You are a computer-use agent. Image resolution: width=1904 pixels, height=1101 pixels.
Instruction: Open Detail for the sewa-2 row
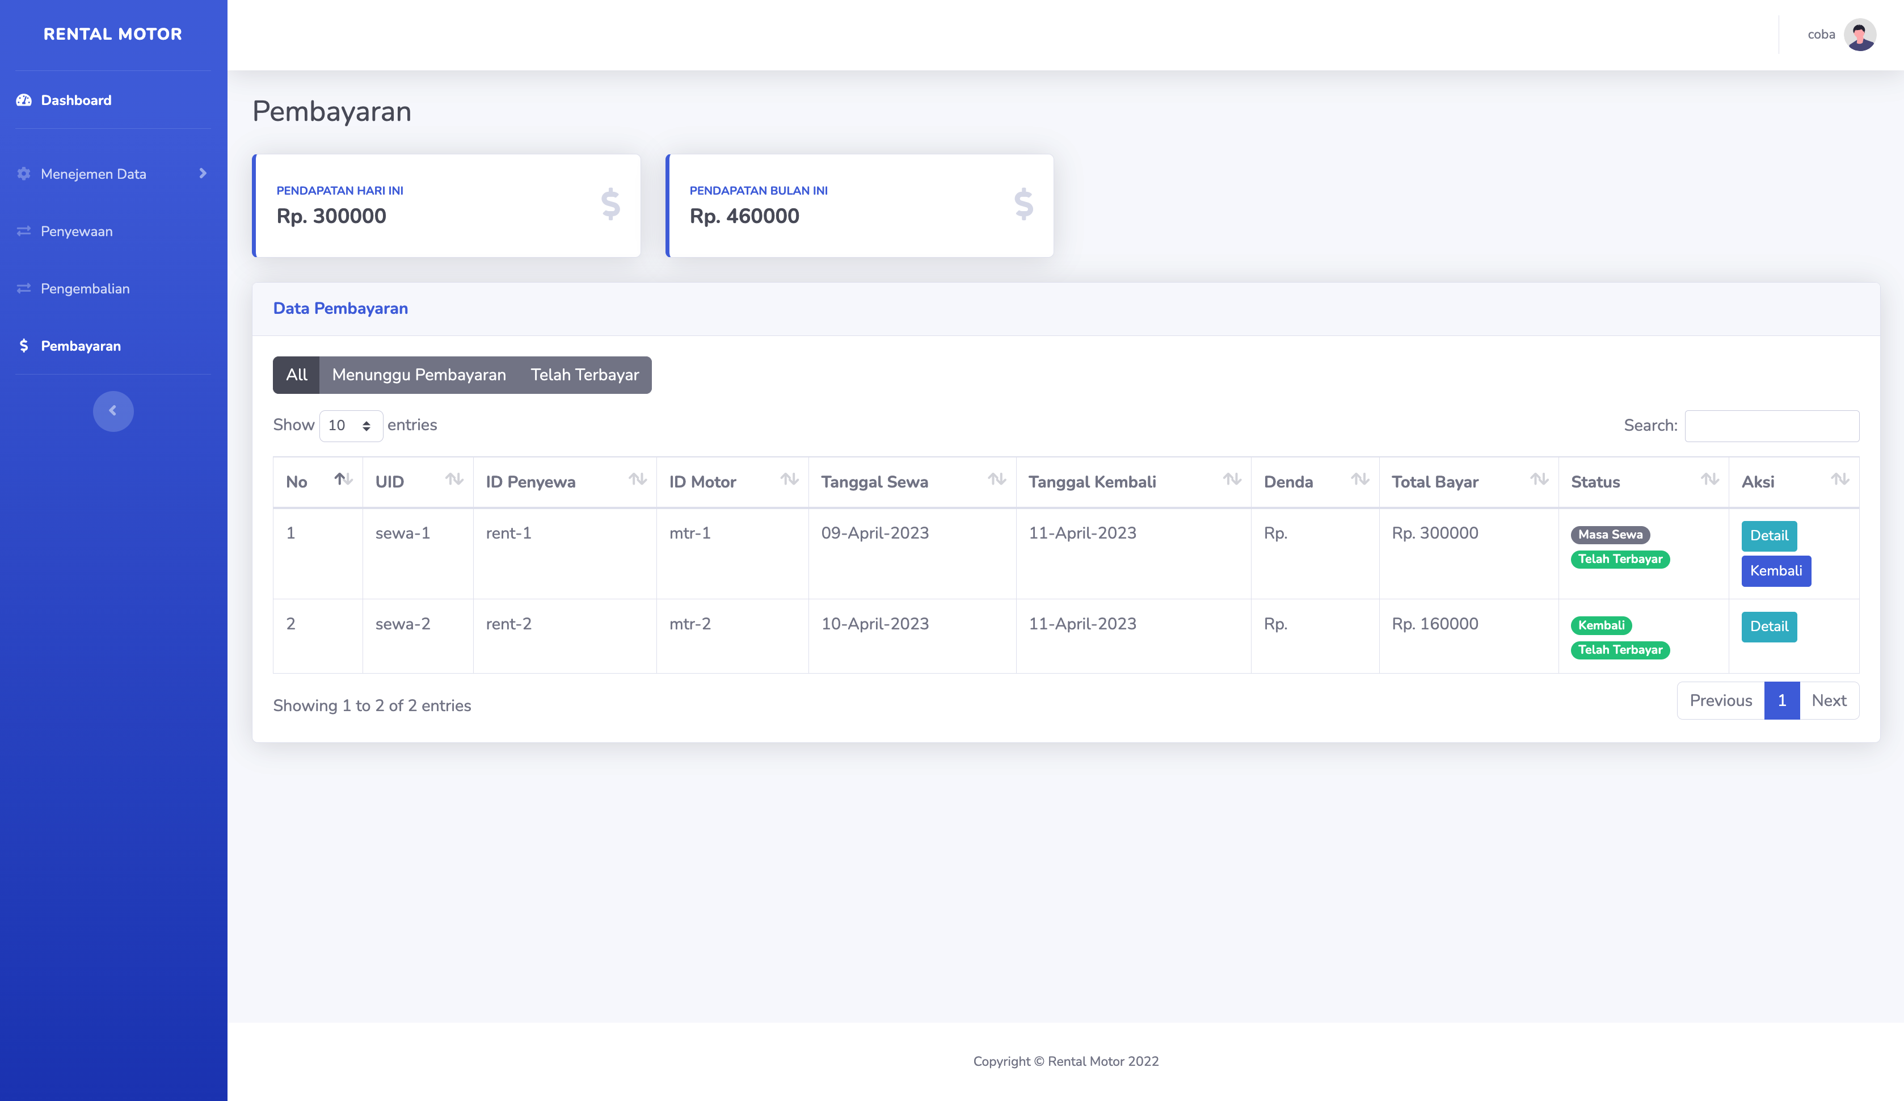[1769, 627]
